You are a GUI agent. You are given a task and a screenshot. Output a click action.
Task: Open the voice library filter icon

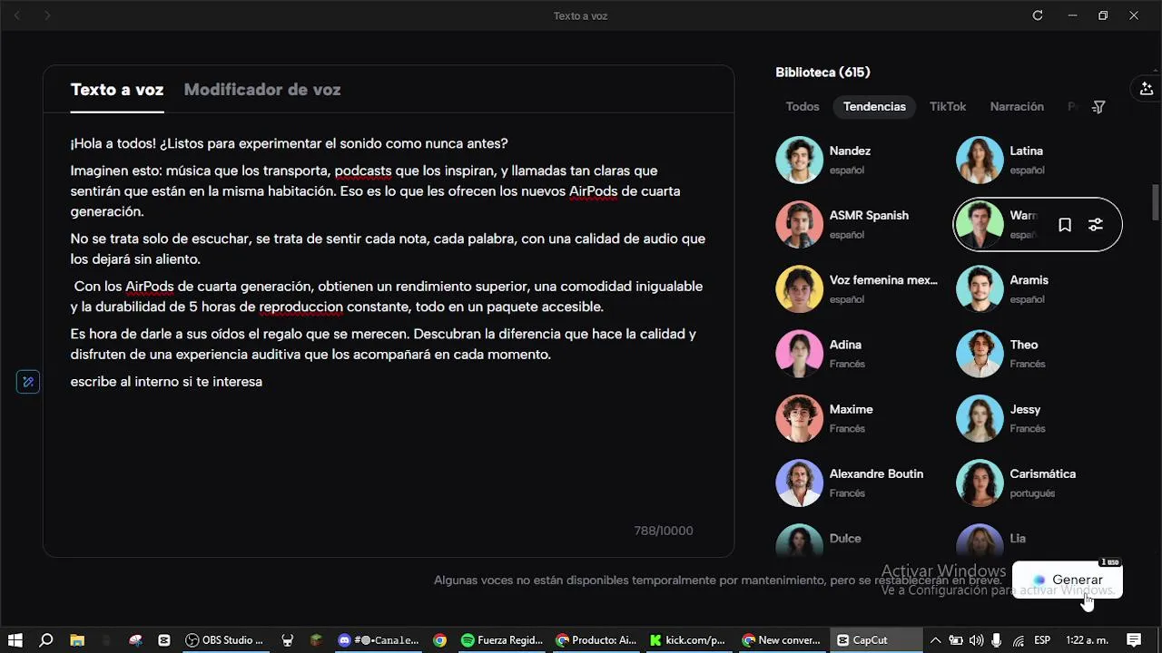click(x=1098, y=107)
